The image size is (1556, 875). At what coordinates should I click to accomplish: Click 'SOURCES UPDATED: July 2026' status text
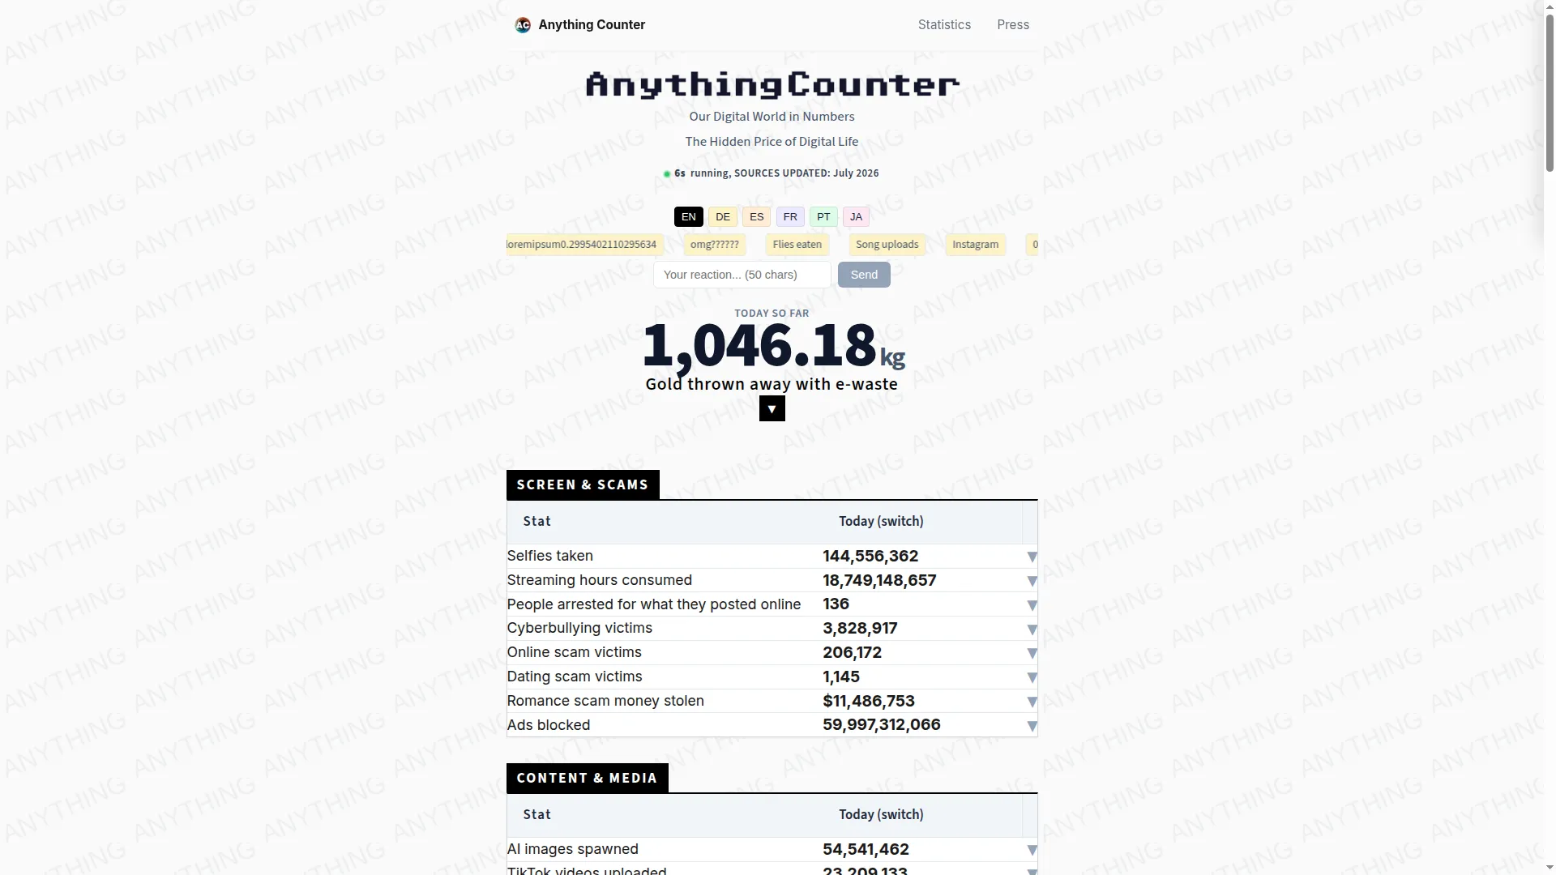tap(806, 173)
